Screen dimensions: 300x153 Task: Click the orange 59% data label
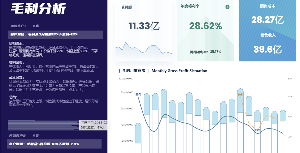coord(240,95)
